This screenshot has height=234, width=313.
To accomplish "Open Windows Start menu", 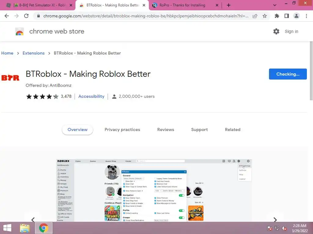I will click(x=7, y=228).
